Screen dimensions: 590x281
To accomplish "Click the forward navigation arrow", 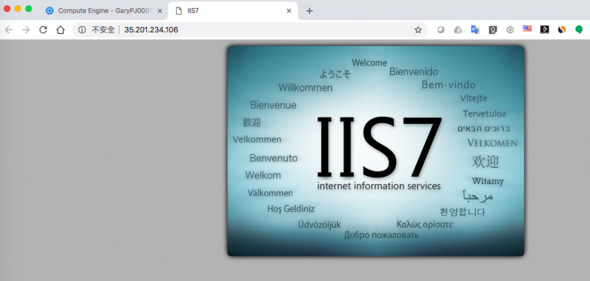I will tap(26, 30).
